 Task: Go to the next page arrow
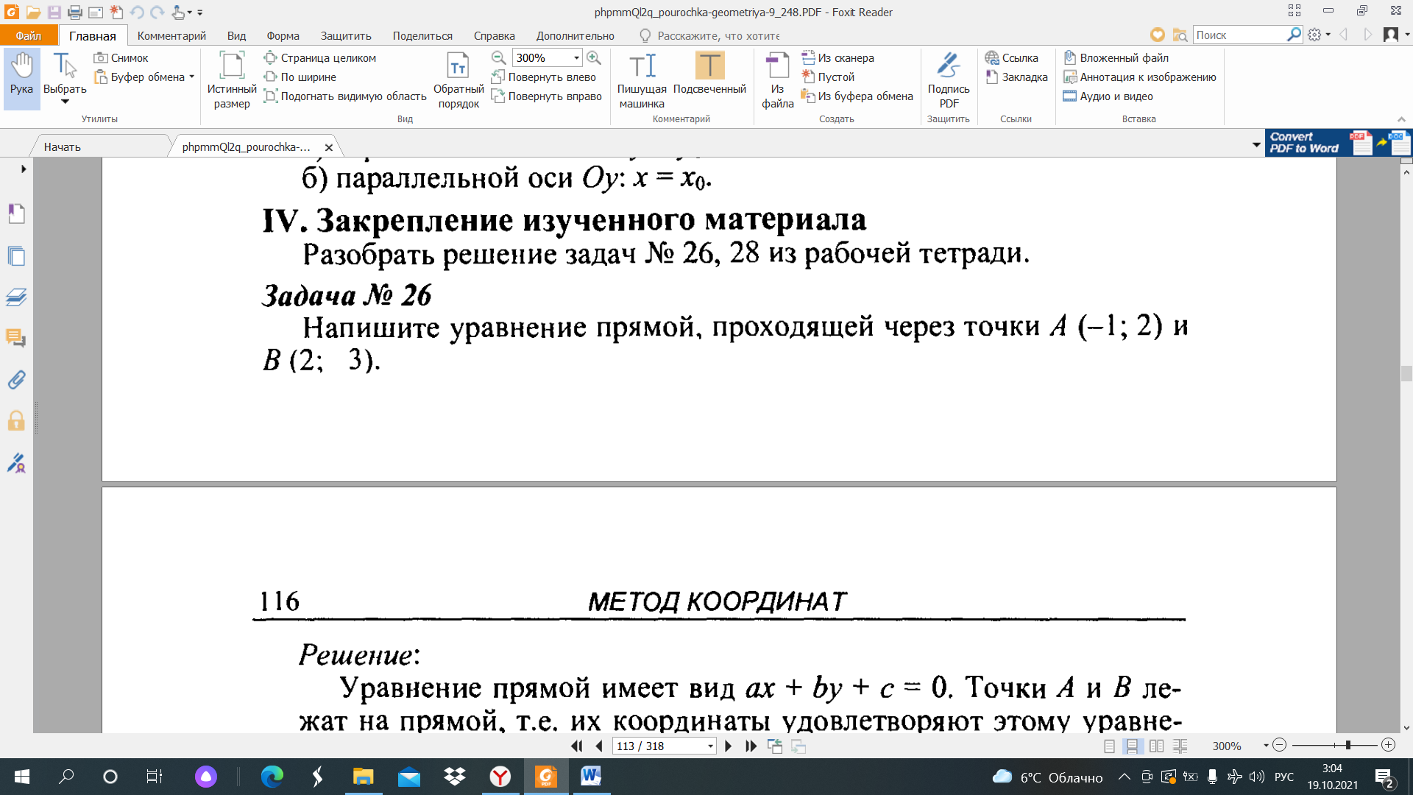click(x=728, y=746)
